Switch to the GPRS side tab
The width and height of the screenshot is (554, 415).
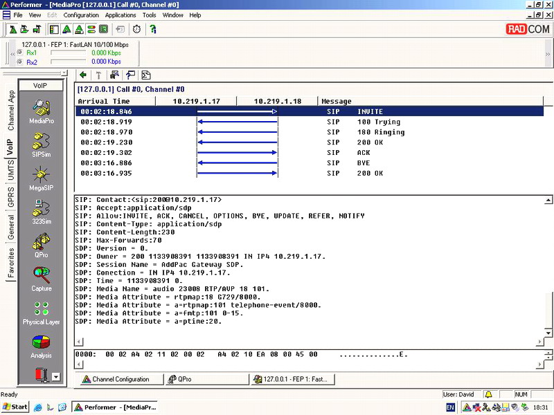11,197
